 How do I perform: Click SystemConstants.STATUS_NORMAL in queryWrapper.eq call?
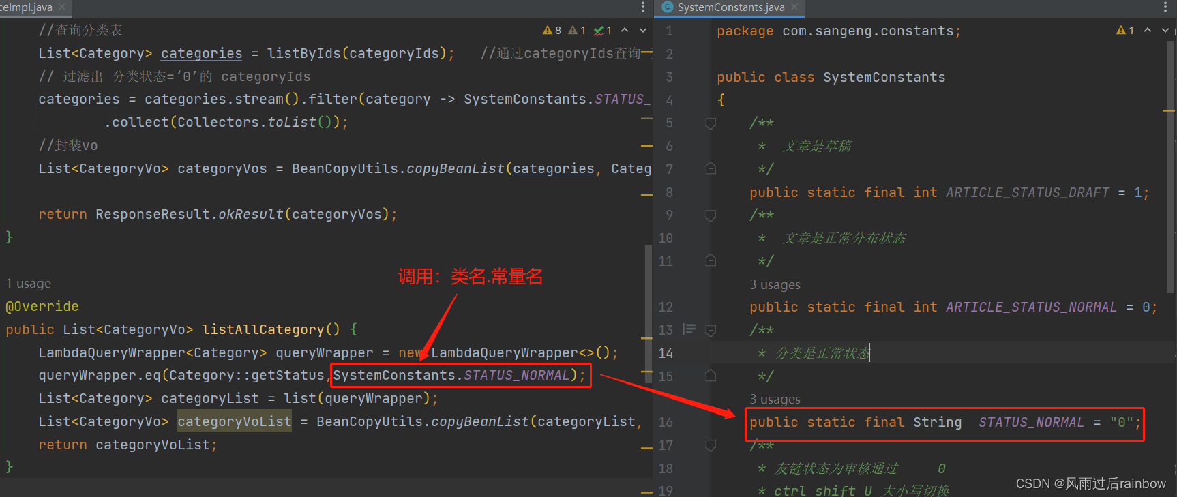coord(451,375)
